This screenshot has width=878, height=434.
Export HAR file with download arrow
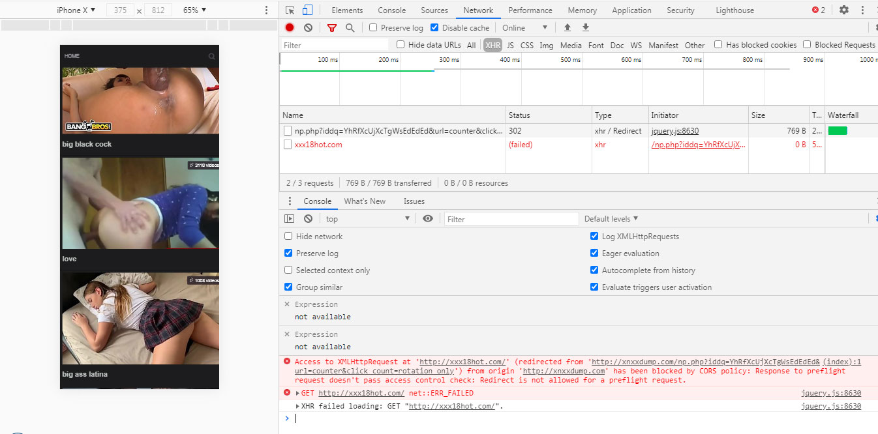point(586,27)
